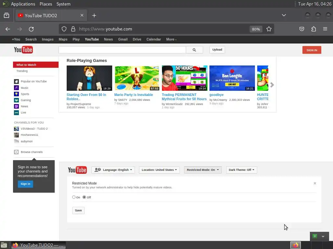The height and width of the screenshot is (249, 333).
Task: Open the System menu
Action: tap(63, 4)
